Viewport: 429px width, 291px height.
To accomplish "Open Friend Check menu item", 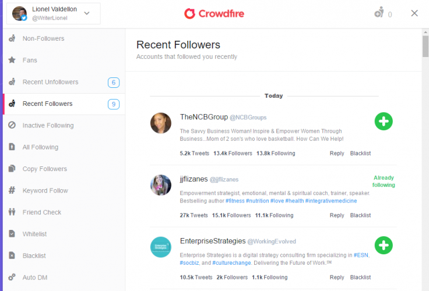I will 64,212.
